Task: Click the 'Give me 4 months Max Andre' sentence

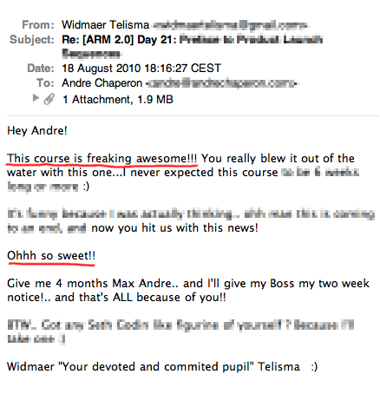Action: [x=188, y=290]
